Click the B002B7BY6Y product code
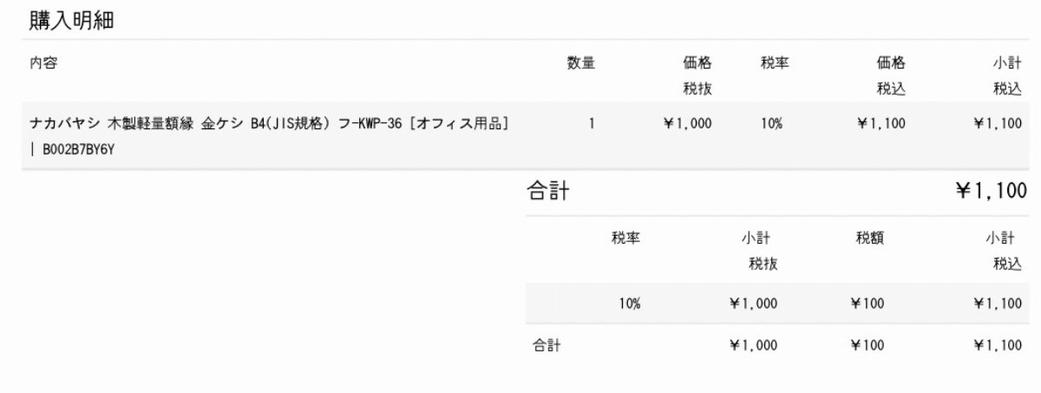1041x393 pixels. (76, 149)
